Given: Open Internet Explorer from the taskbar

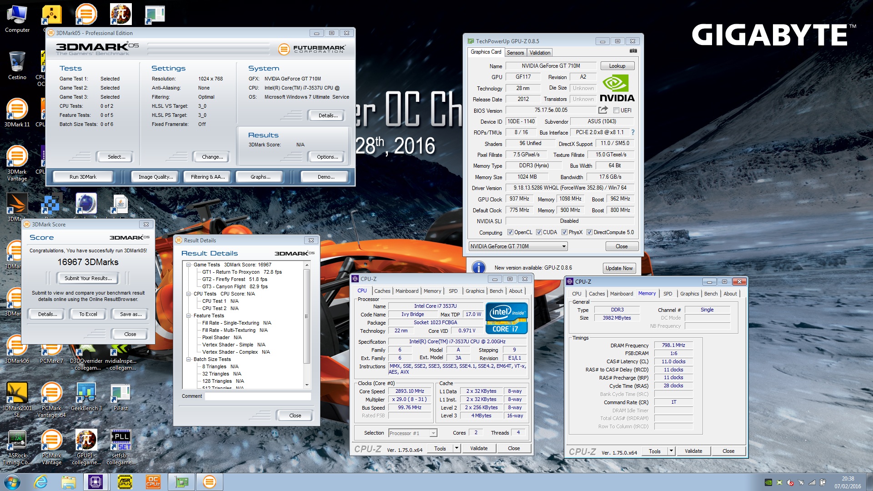Looking at the screenshot, I should click(41, 482).
